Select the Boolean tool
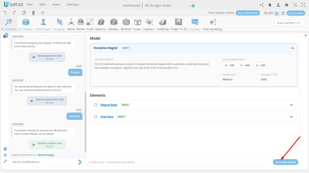The height and width of the screenshot is (173, 309). coord(126,24)
